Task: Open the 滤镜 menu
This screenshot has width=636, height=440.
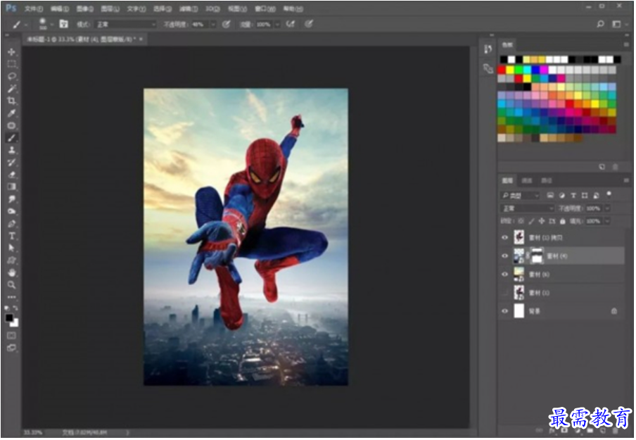Action: (188, 8)
